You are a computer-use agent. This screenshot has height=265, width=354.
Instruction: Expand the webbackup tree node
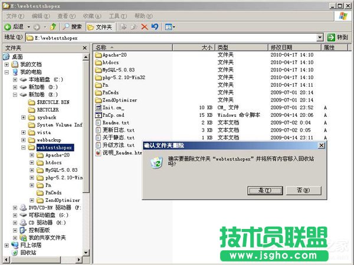23,140
